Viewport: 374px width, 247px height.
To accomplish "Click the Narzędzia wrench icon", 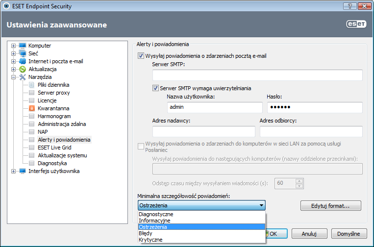I will click(23, 77).
